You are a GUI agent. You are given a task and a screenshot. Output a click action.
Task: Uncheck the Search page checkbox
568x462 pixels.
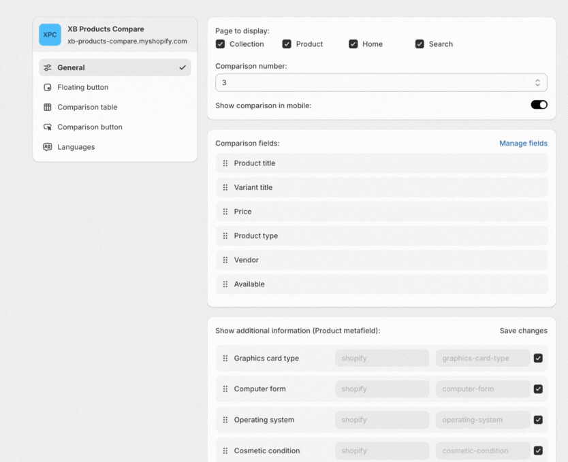[x=420, y=44]
